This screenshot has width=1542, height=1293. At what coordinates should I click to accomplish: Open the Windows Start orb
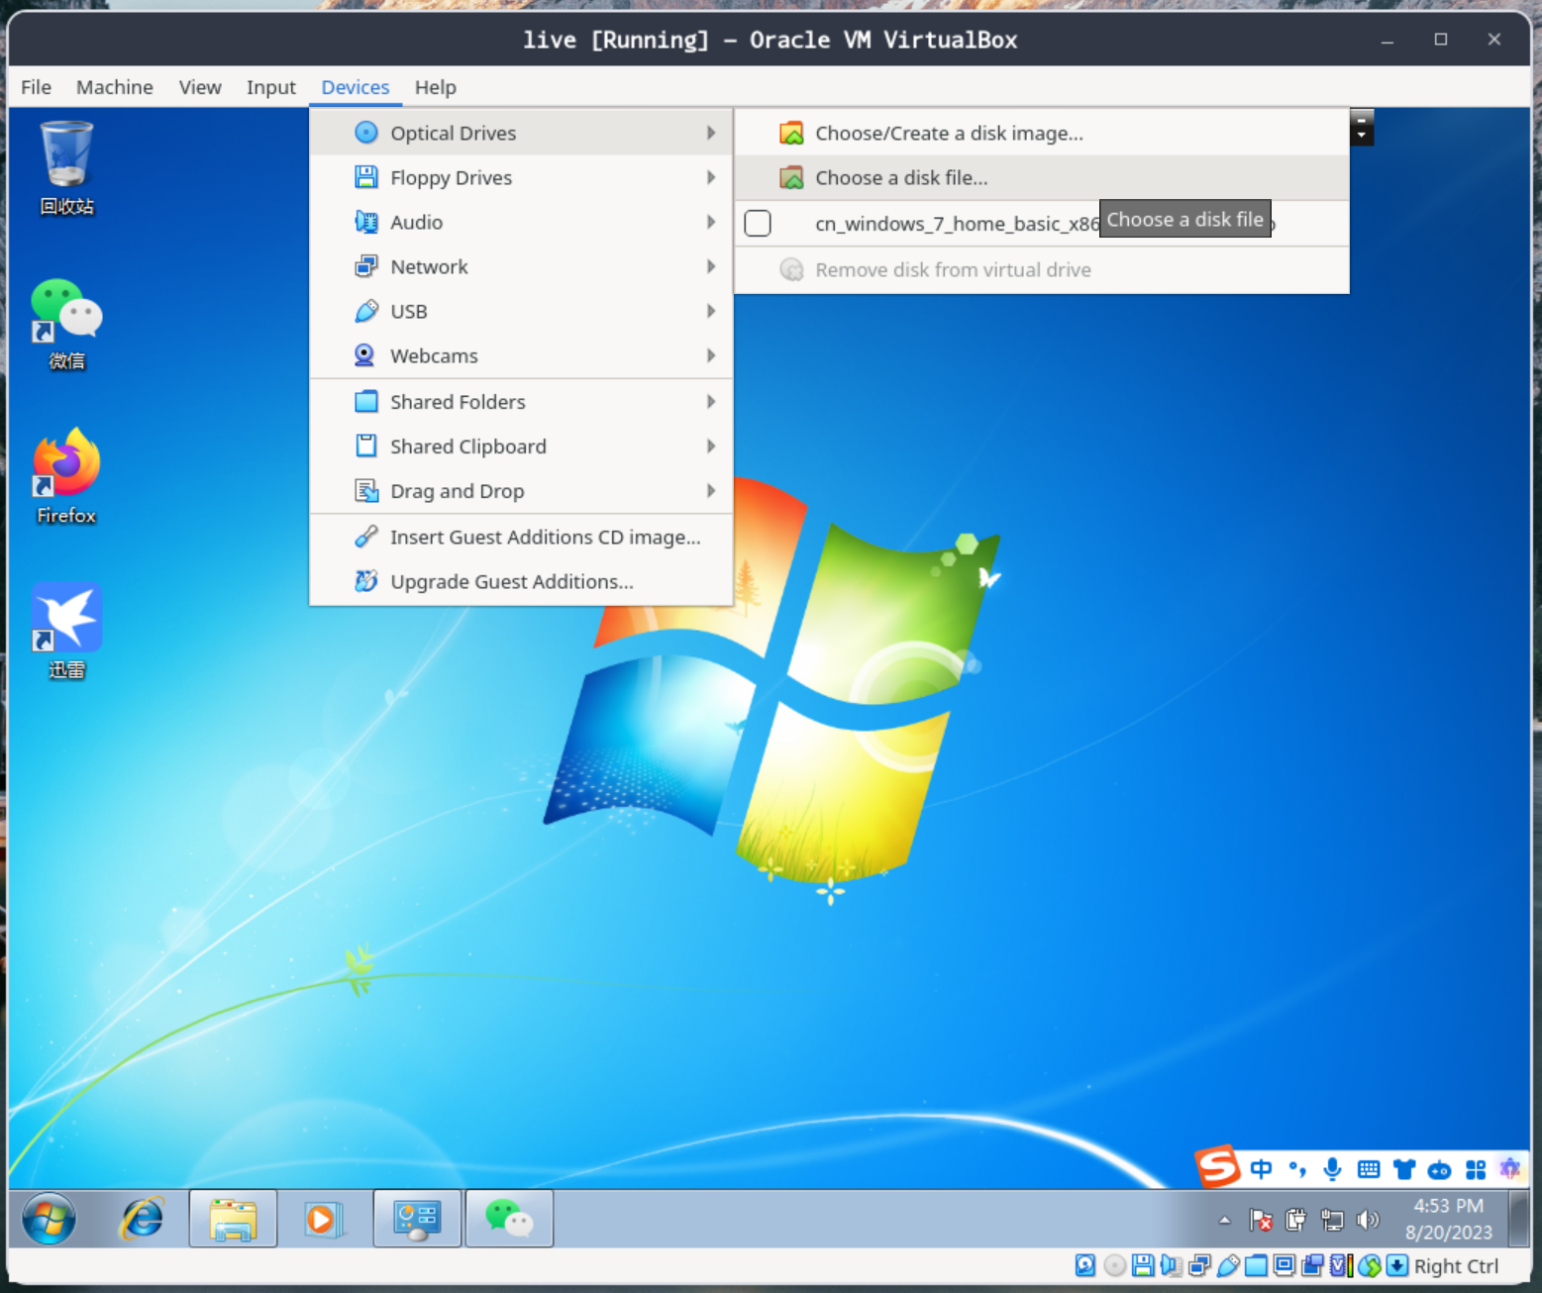49,1219
